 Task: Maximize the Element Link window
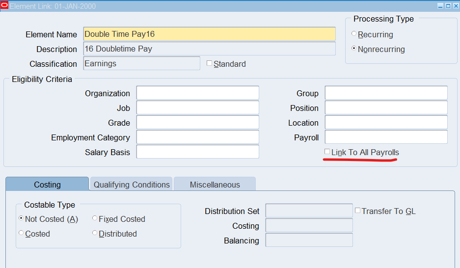[448, 6]
